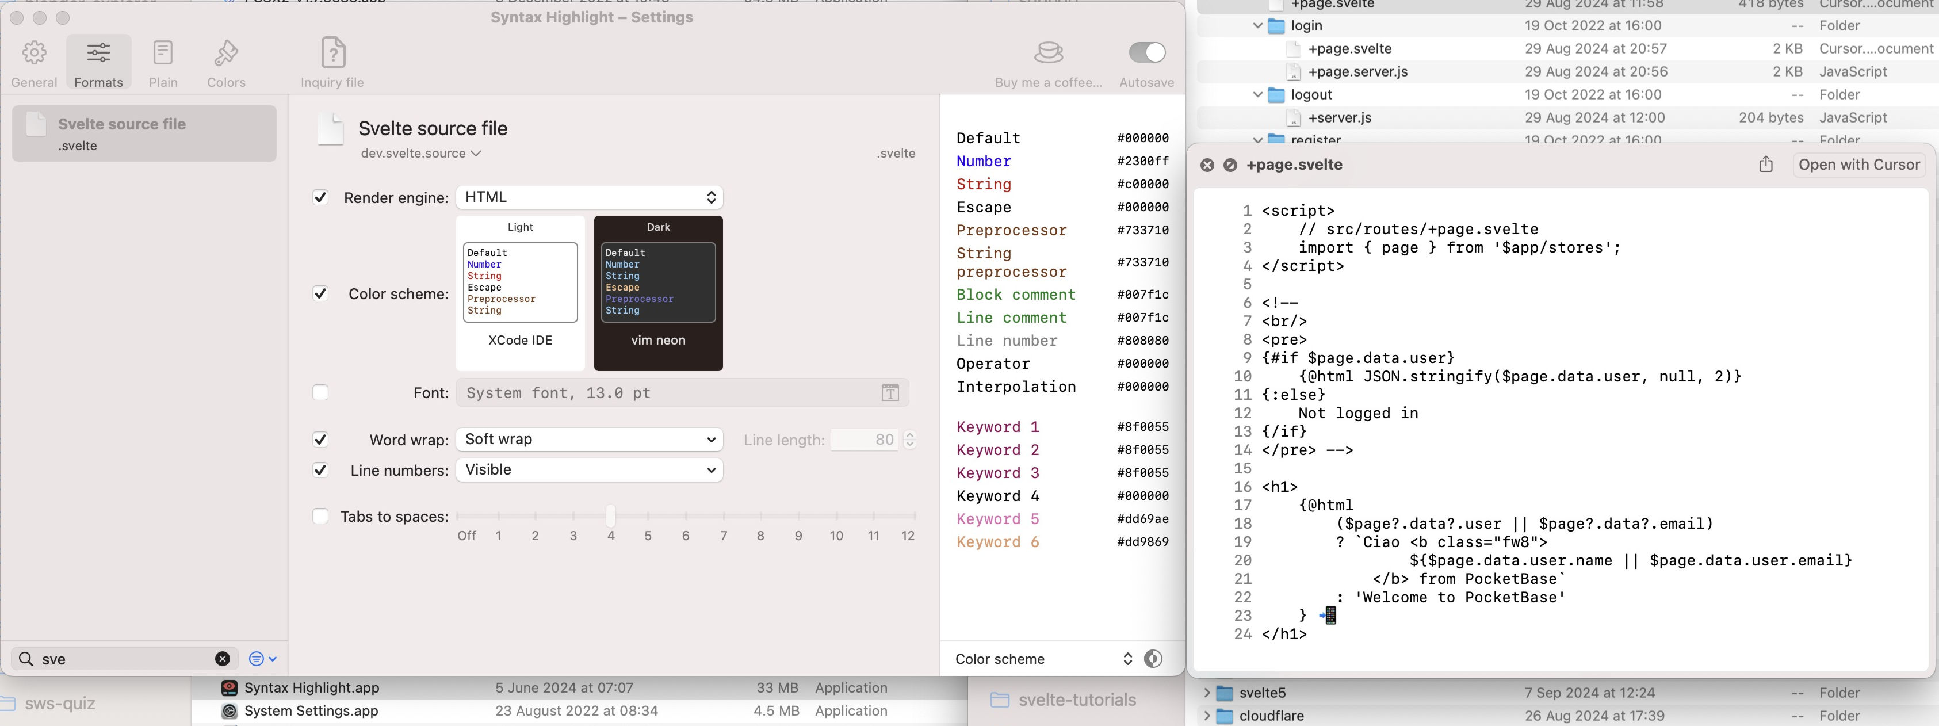
Task: Click the sve search field
Action: pyautogui.click(x=125, y=659)
